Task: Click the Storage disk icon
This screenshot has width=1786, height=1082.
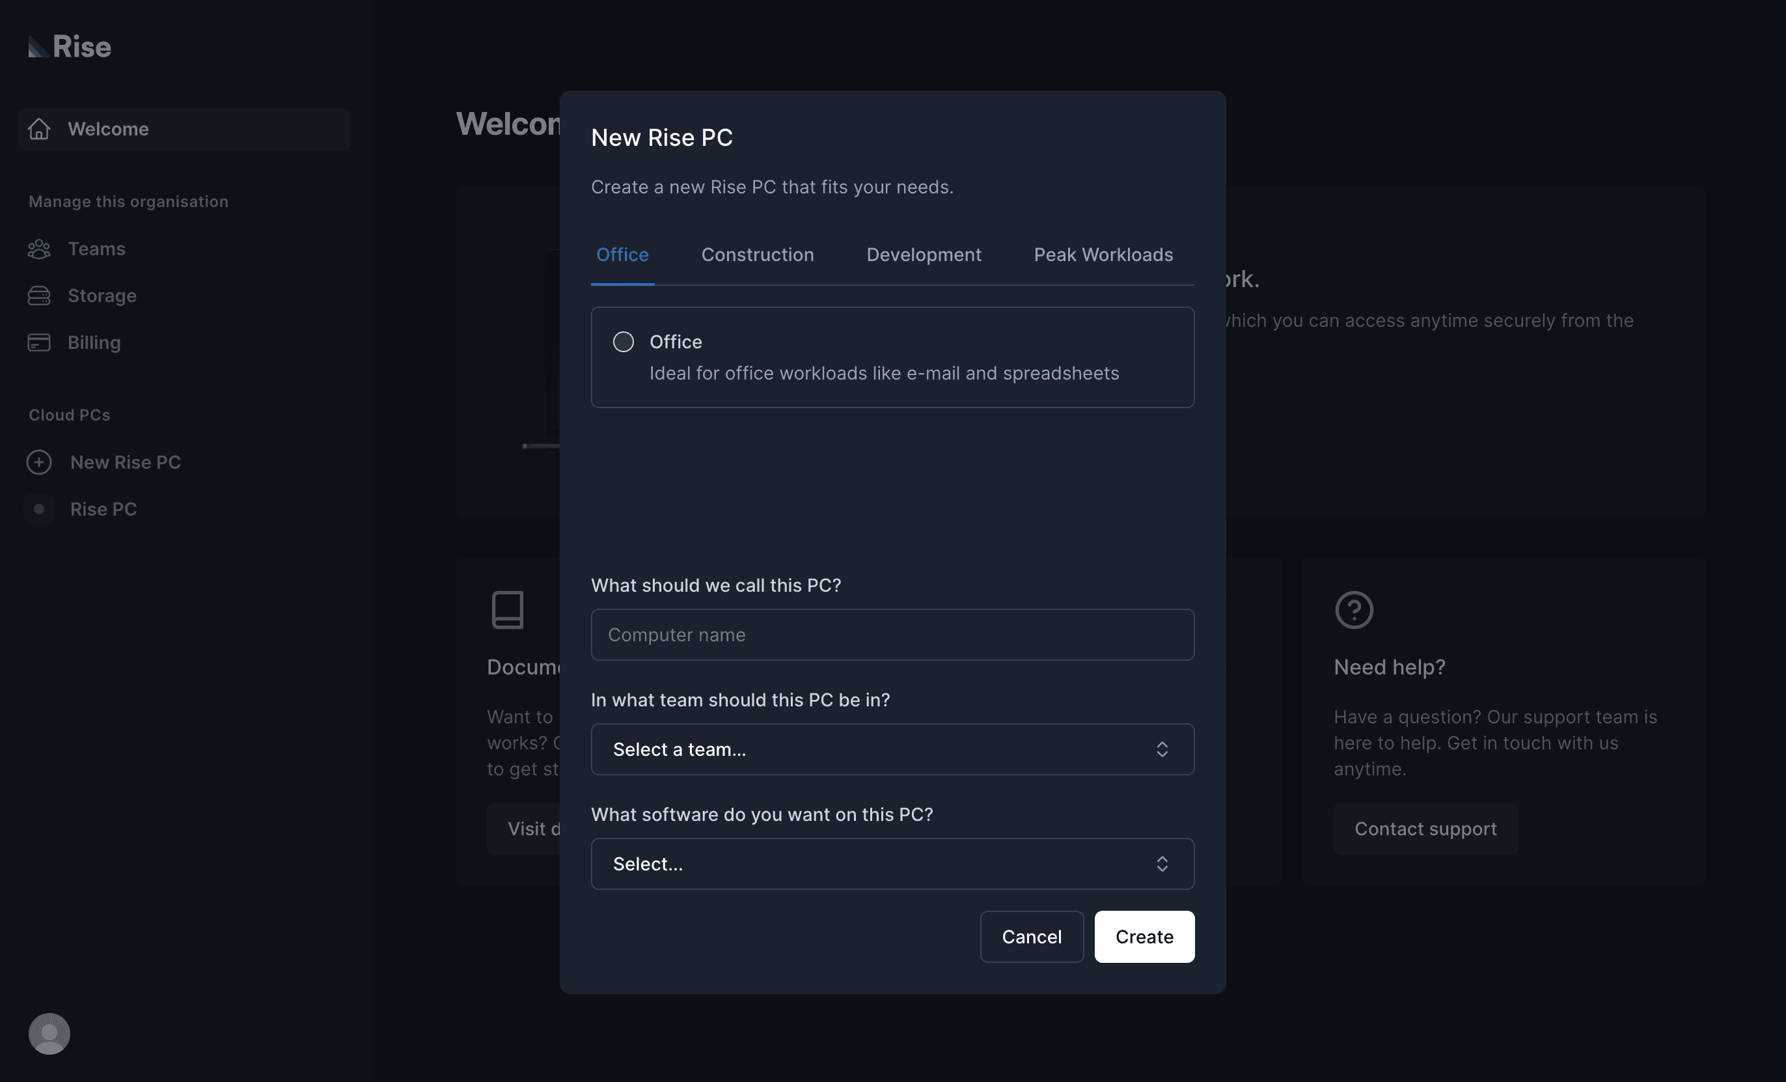Action: point(39,296)
